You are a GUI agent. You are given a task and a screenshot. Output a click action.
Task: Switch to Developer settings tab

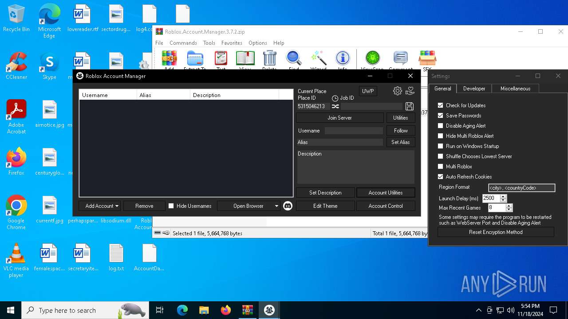tap(474, 89)
